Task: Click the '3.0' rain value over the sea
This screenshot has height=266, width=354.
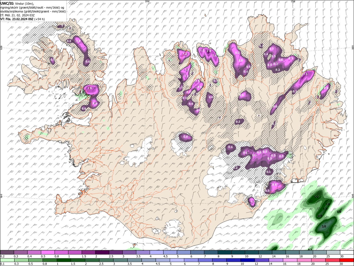Action: pyautogui.click(x=324, y=226)
